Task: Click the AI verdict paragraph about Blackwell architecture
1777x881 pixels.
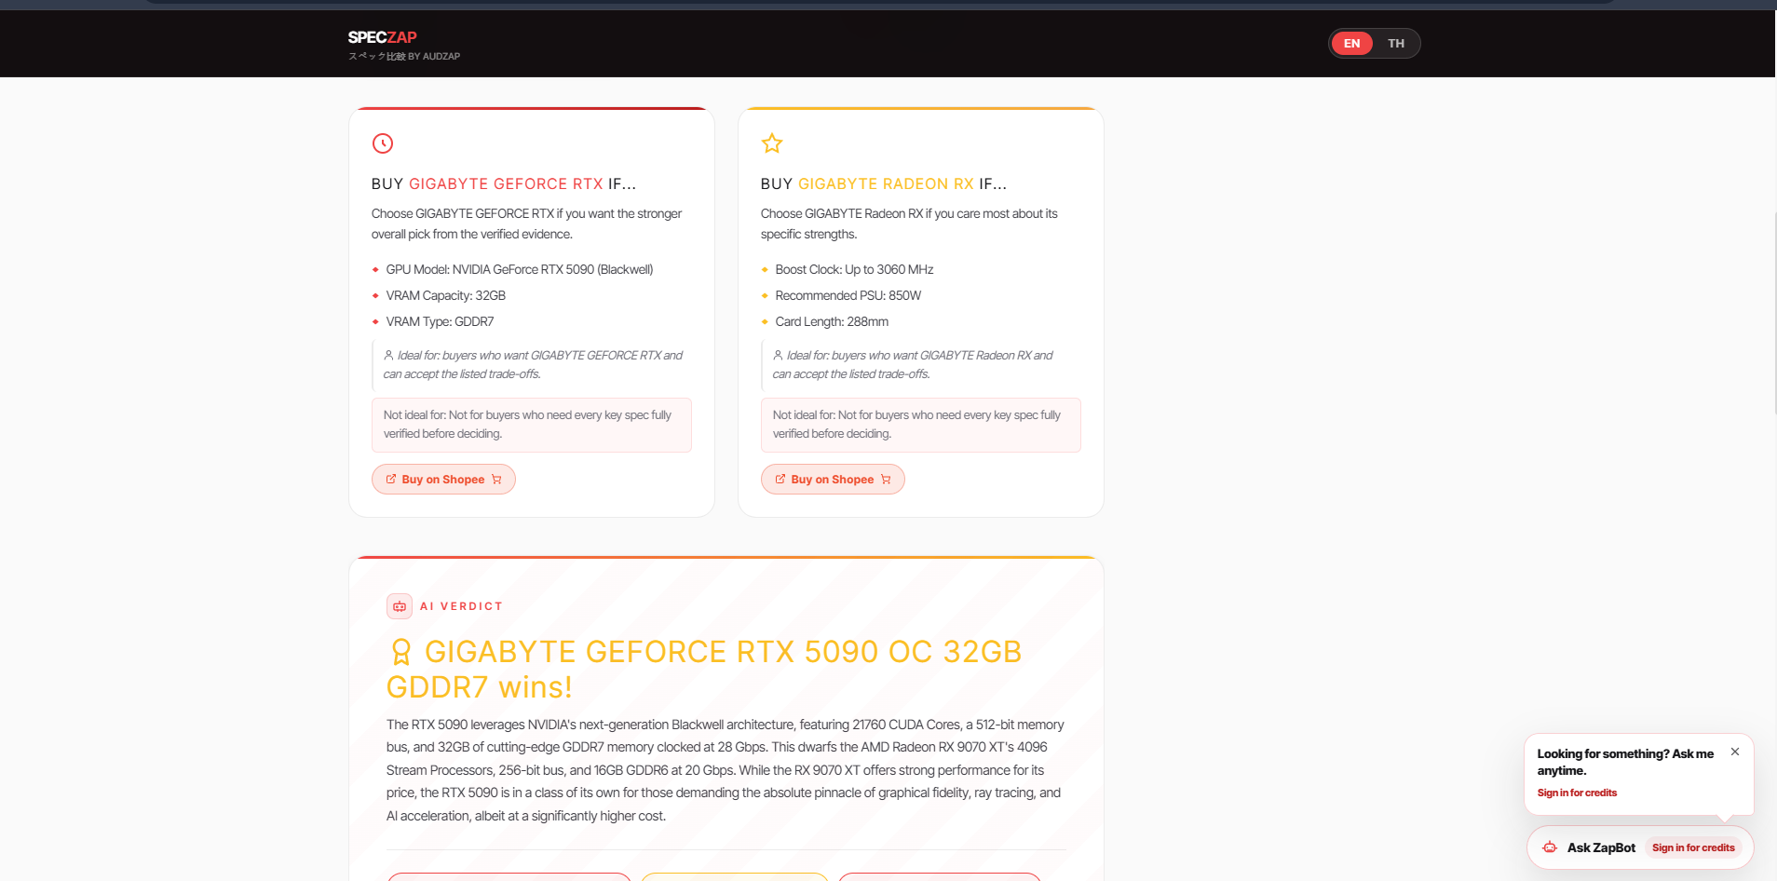Action: [x=726, y=770]
